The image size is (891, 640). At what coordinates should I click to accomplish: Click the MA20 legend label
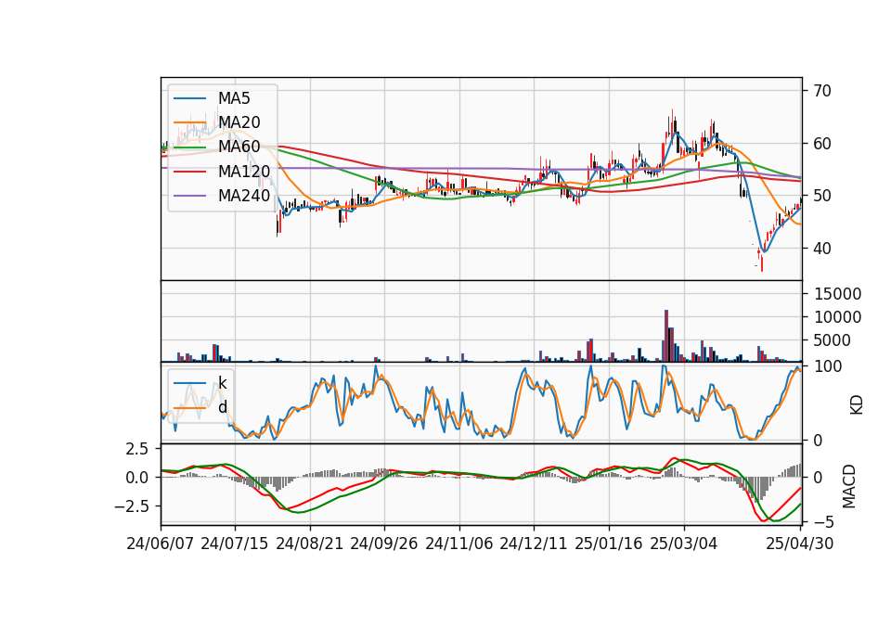(239, 122)
